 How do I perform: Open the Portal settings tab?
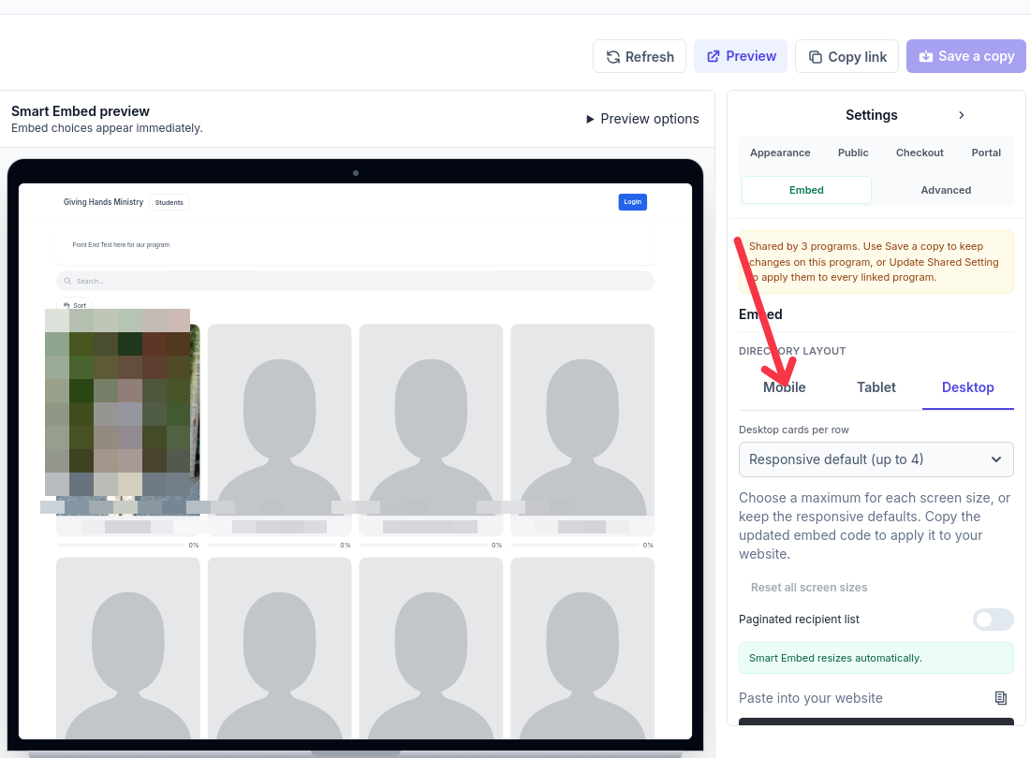(986, 153)
